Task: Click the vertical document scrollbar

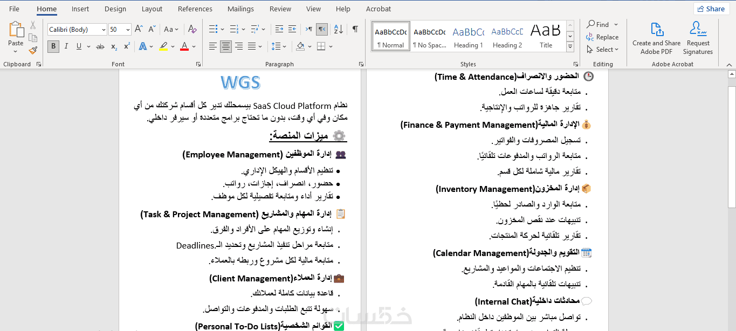Action: pyautogui.click(x=732, y=147)
